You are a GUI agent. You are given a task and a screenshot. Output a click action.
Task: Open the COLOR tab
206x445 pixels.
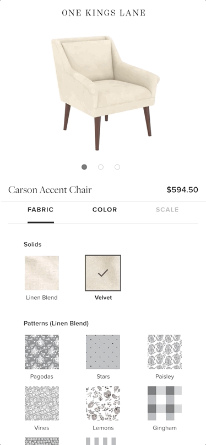105,210
